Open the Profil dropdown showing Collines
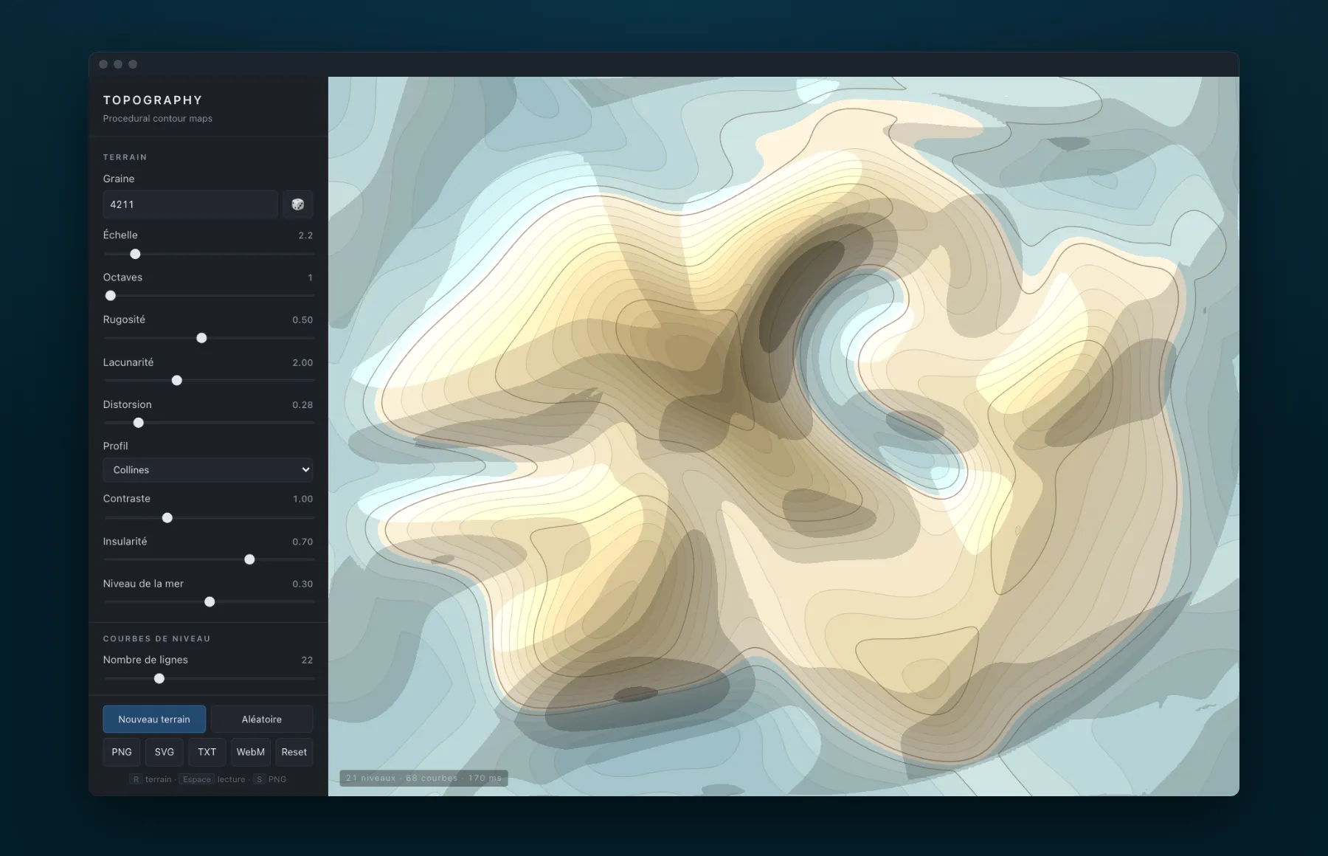Image resolution: width=1328 pixels, height=856 pixels. 208,470
